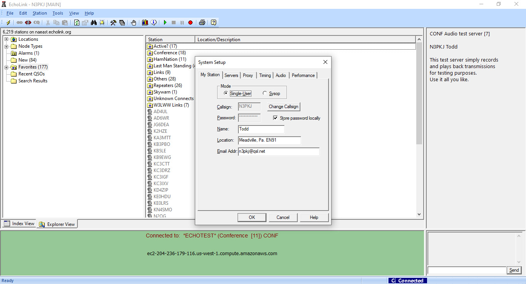Click the Paste clipboard icon
This screenshot has height=284, width=526.
pos(65,23)
